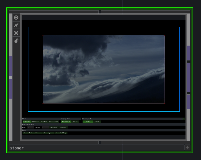Screen dimensions: 201x160
Task: Switch to Grid Warp mode
Action: click(35, 122)
